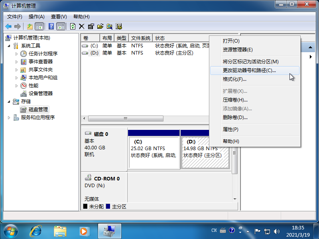Open the 帮助(H) menu in menu bar
The image size is (319, 239).
tap(81, 17)
